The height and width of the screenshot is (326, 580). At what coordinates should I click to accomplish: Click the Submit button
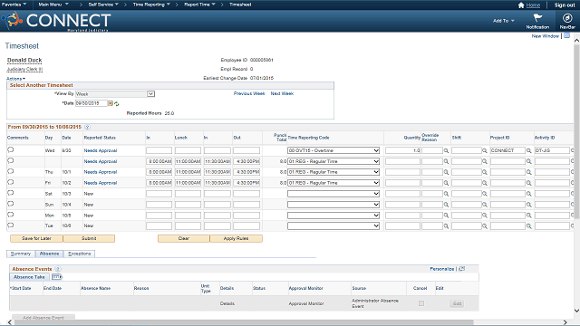coord(89,238)
